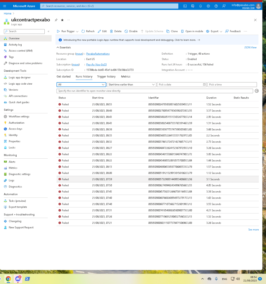Collapse the Essentials section
266x284 pixels.
coord(64,47)
